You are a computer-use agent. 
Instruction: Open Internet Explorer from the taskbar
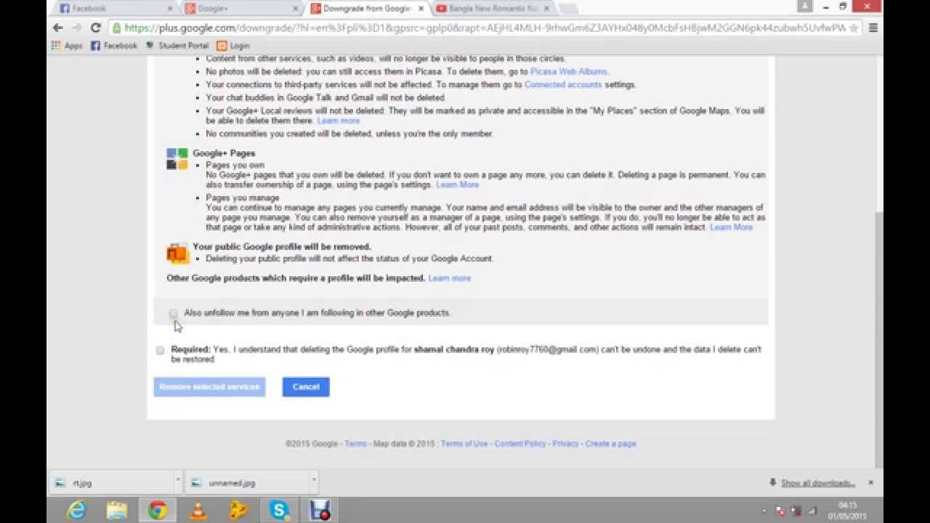[76, 510]
